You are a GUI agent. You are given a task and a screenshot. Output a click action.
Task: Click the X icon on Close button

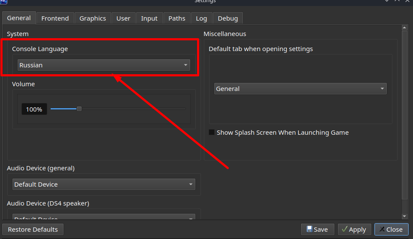tap(382, 230)
